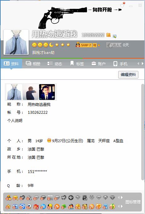Image resolution: width=145 pixels, height=214 pixels.
Task: Click the vertical scrollbar of profile details
Action: (143, 132)
